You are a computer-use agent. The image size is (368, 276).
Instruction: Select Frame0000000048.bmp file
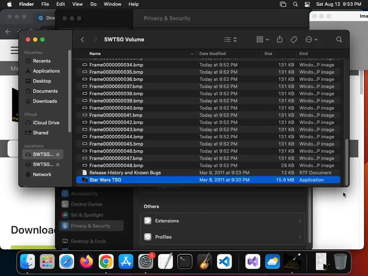point(208,165)
